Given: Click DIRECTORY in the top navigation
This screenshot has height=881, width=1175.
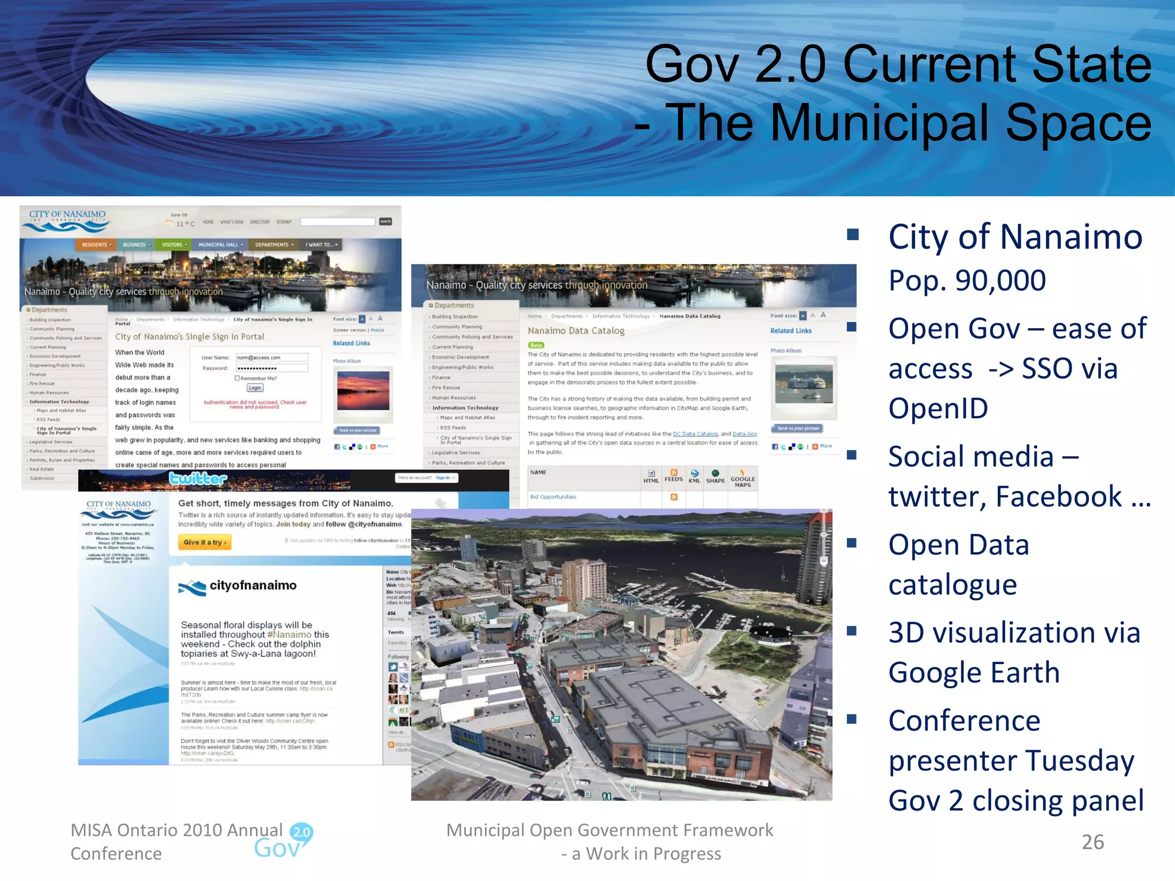Looking at the screenshot, I should (x=260, y=222).
